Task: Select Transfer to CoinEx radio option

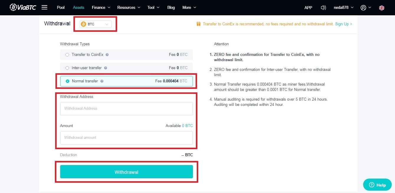Action: (67, 55)
